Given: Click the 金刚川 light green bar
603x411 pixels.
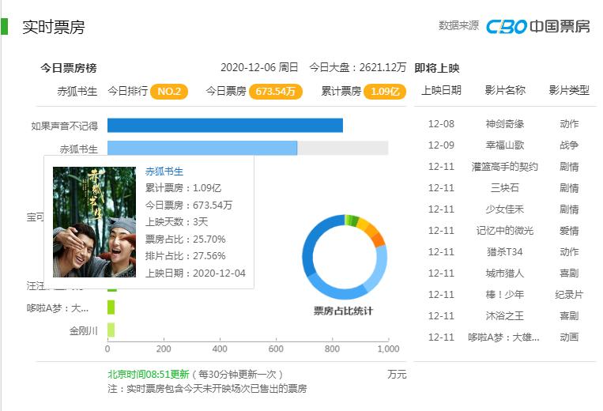Looking at the screenshot, I should (x=111, y=330).
